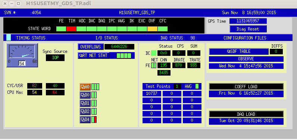
Task: Click the CYC/USR value 62
Action: pyautogui.click(x=35, y=86)
